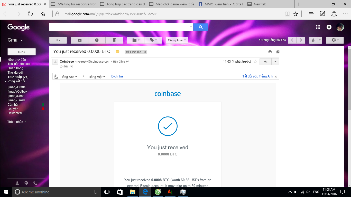351x197 pixels.
Task: Open 'Thư đã gửi' sent mail
Action: click(x=15, y=73)
